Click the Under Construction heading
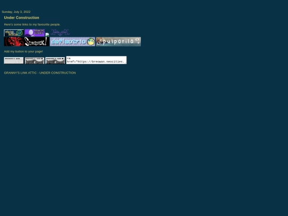Viewport: 288px width, 216px height. point(21,18)
